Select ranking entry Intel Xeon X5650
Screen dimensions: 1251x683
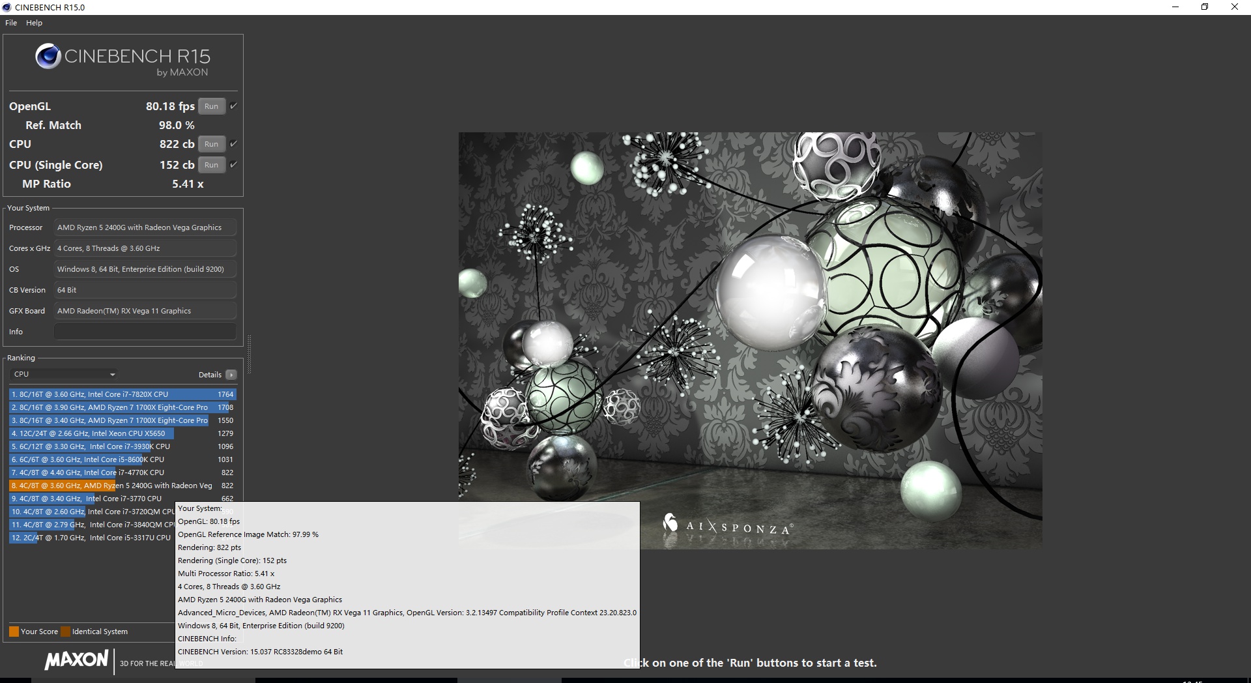point(122,433)
